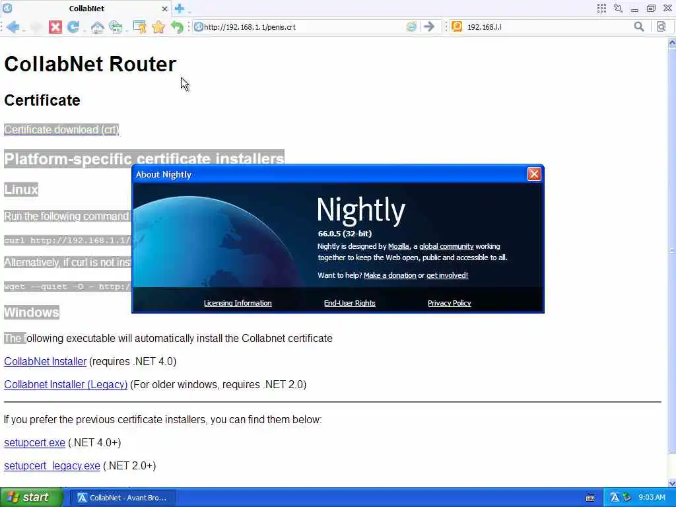Click the blue Back arrow button

[13, 26]
